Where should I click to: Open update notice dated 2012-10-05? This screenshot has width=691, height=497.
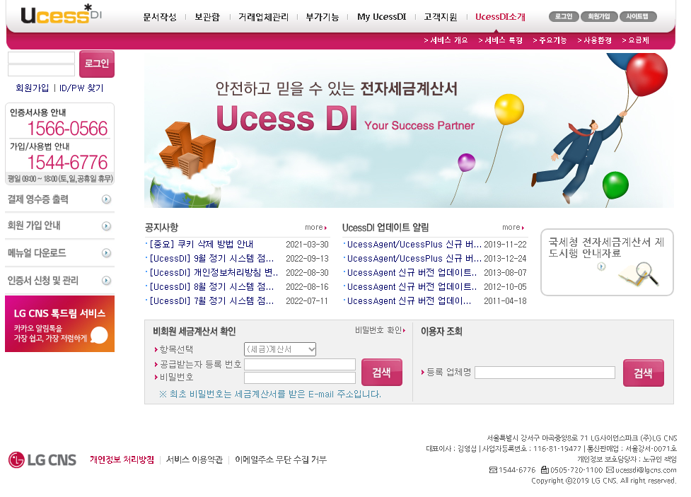(412, 286)
